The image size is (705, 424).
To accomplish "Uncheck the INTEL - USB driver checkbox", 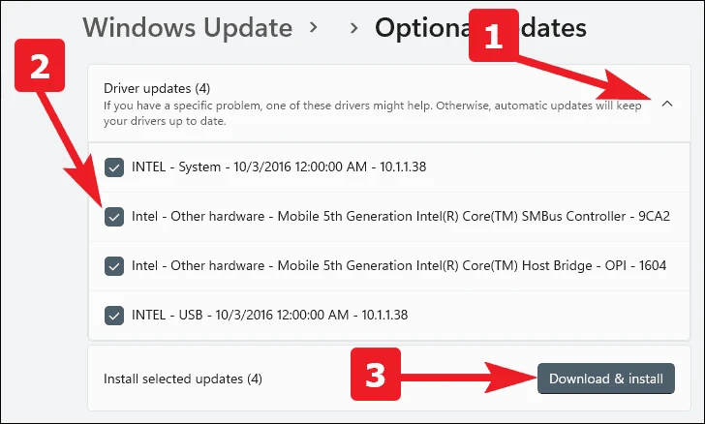I will (114, 316).
